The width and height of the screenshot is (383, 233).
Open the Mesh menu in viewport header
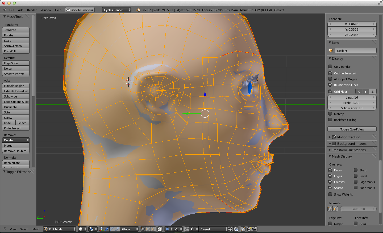(x=36, y=229)
